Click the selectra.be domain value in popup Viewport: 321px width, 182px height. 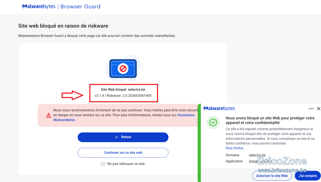257,155
